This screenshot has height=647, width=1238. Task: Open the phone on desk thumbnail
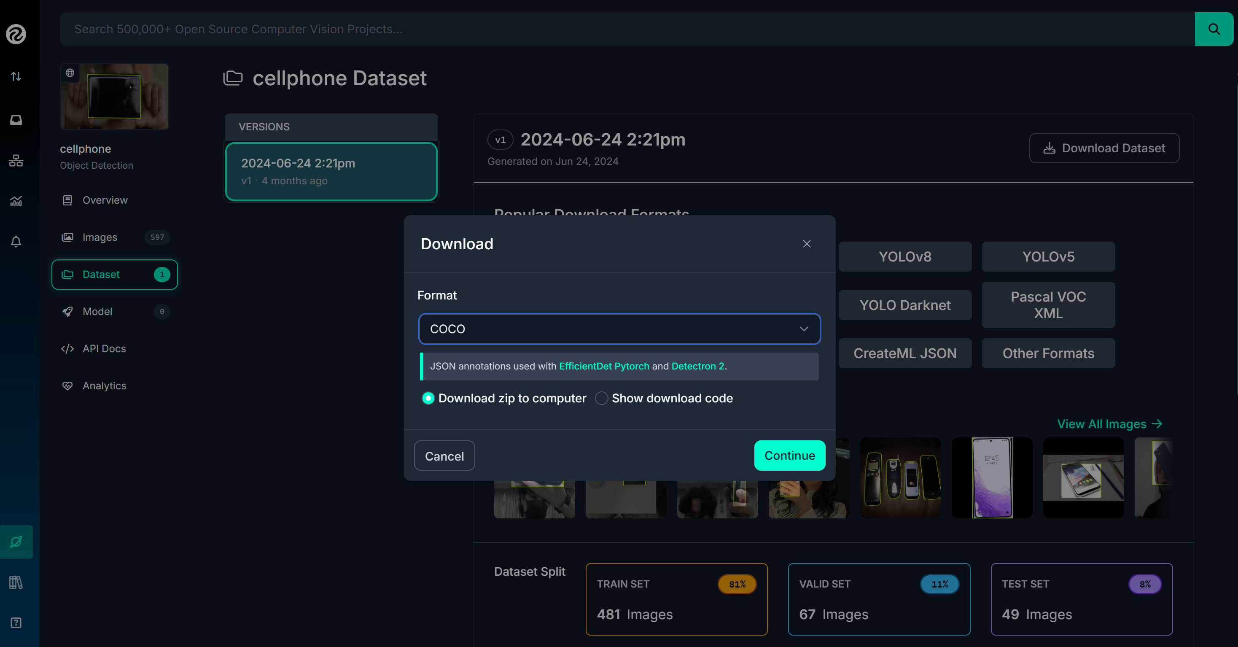click(x=1083, y=478)
